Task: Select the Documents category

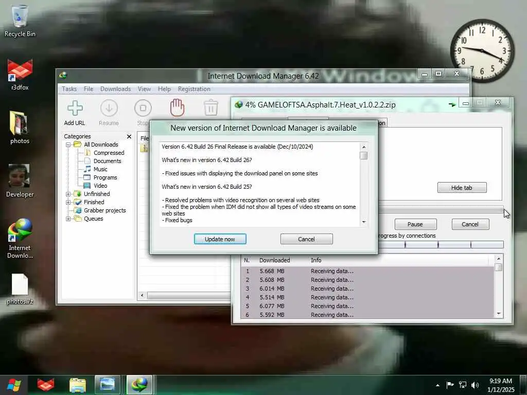Action: (107, 161)
